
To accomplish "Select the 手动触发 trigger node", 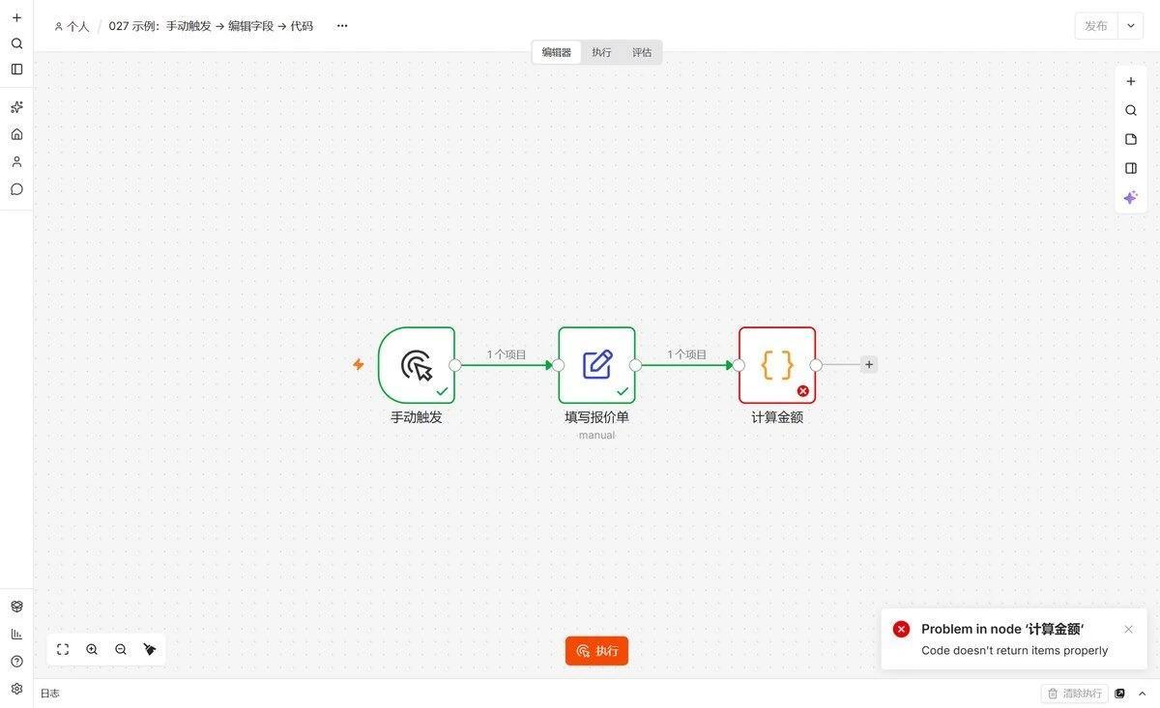I will click(417, 365).
